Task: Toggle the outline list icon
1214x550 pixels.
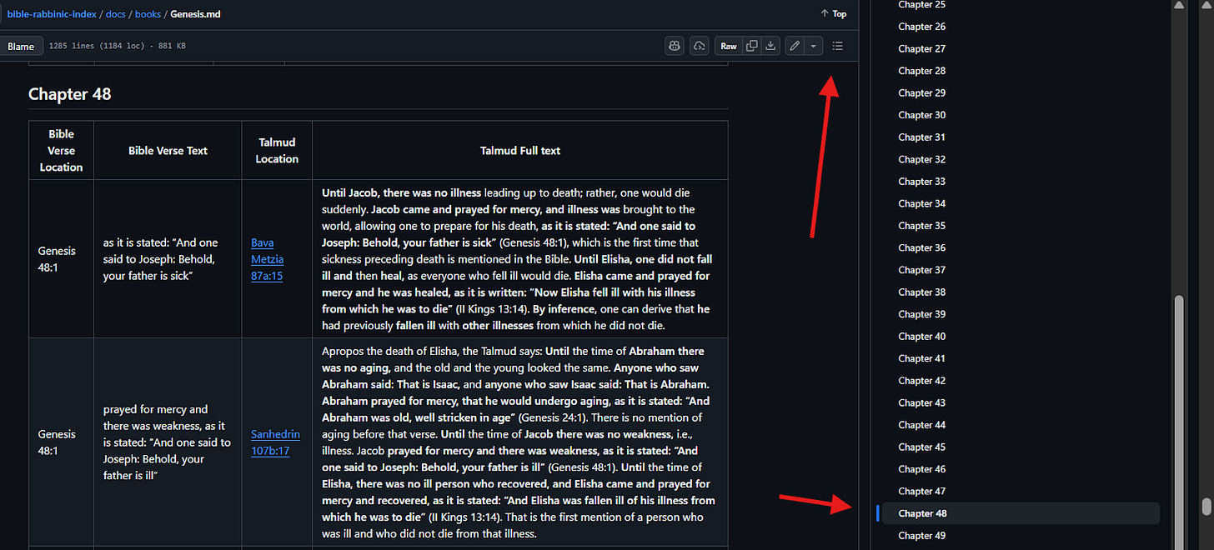Action: point(838,46)
